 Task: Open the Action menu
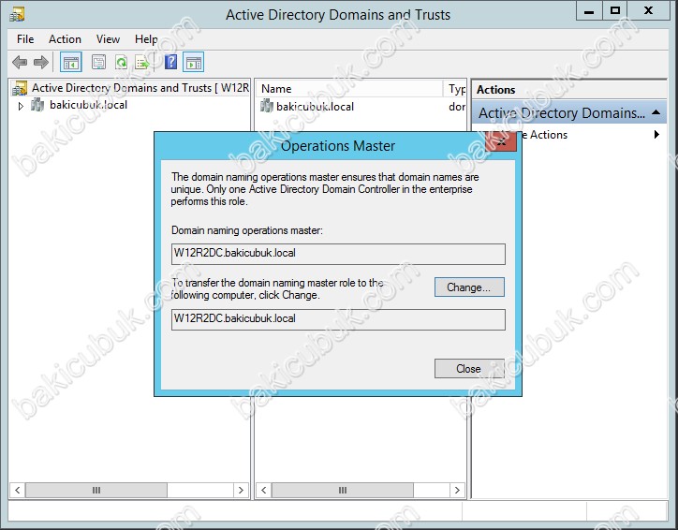(x=65, y=39)
